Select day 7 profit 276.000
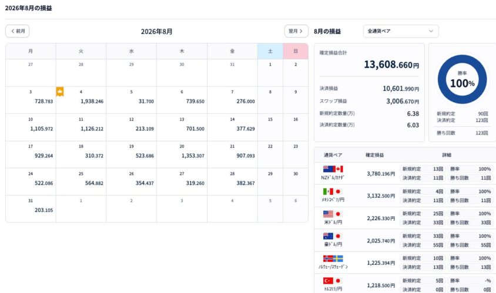This screenshot has height=293, width=496. tap(246, 101)
